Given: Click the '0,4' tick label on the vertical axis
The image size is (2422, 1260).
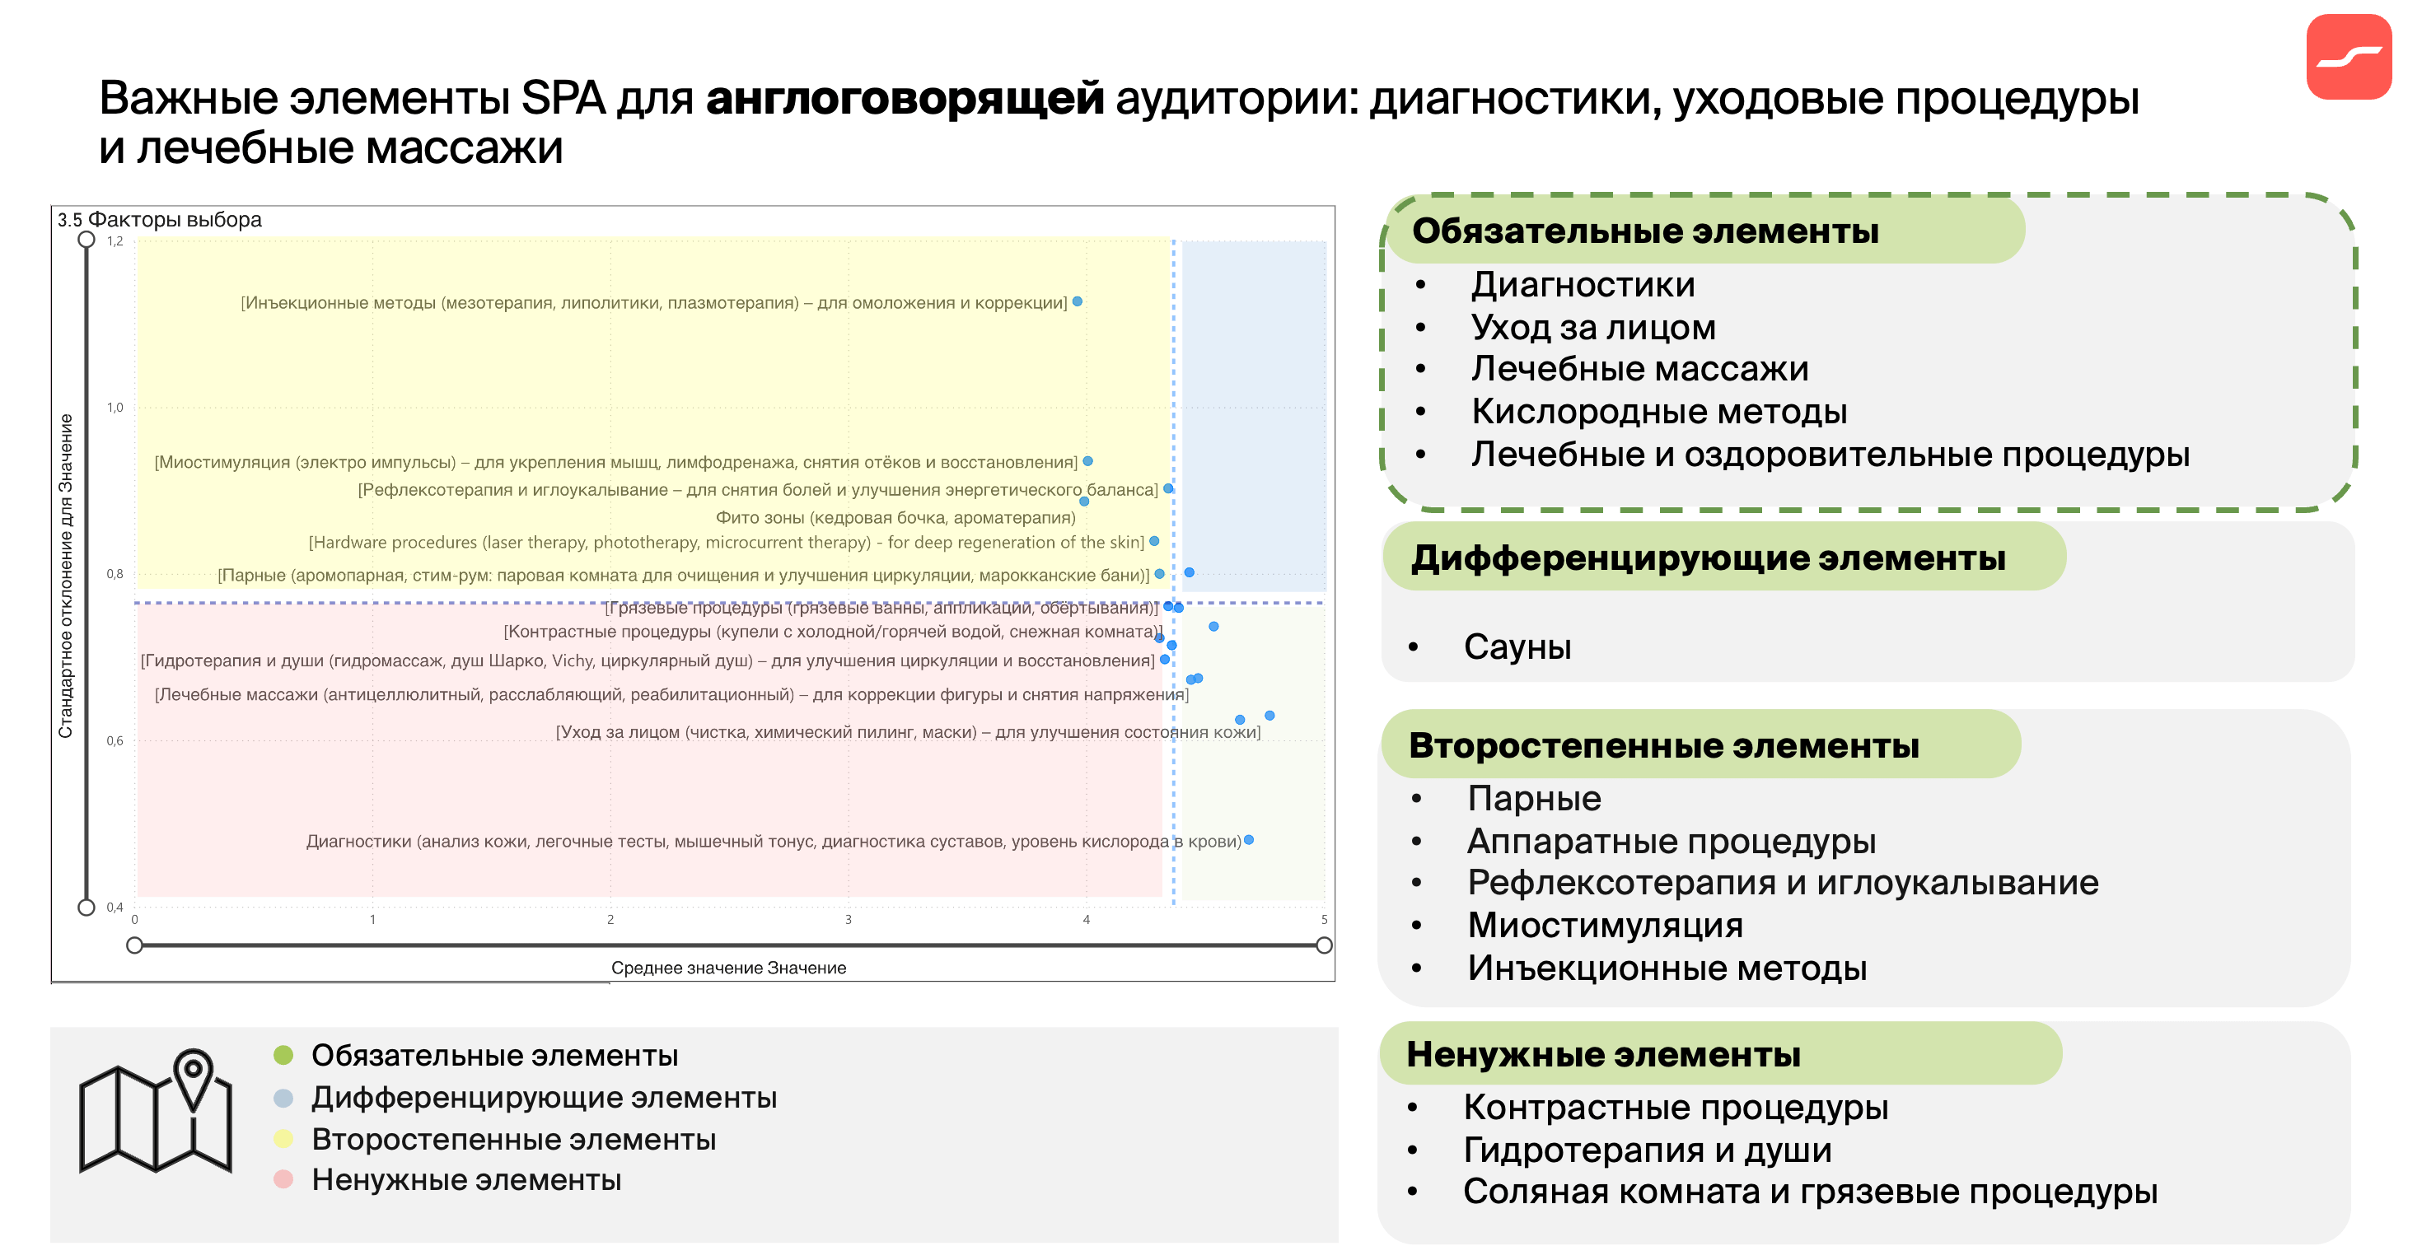Looking at the screenshot, I should [x=115, y=907].
